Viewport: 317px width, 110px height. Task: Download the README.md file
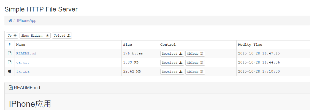(x=172, y=54)
